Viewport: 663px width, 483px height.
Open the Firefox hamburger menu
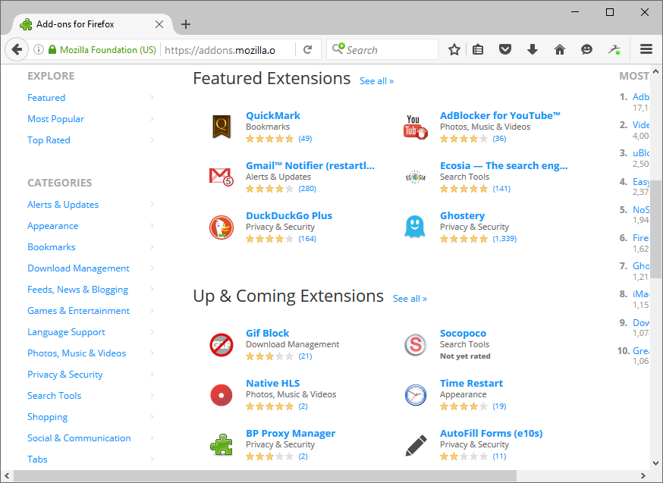click(646, 50)
